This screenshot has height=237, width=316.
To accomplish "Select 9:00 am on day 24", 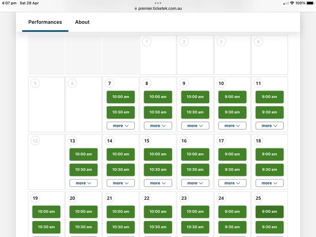I will [232, 212].
